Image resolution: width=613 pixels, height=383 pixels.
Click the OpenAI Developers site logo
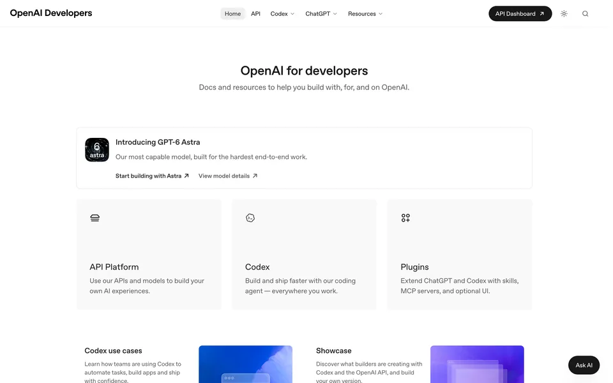coord(51,13)
